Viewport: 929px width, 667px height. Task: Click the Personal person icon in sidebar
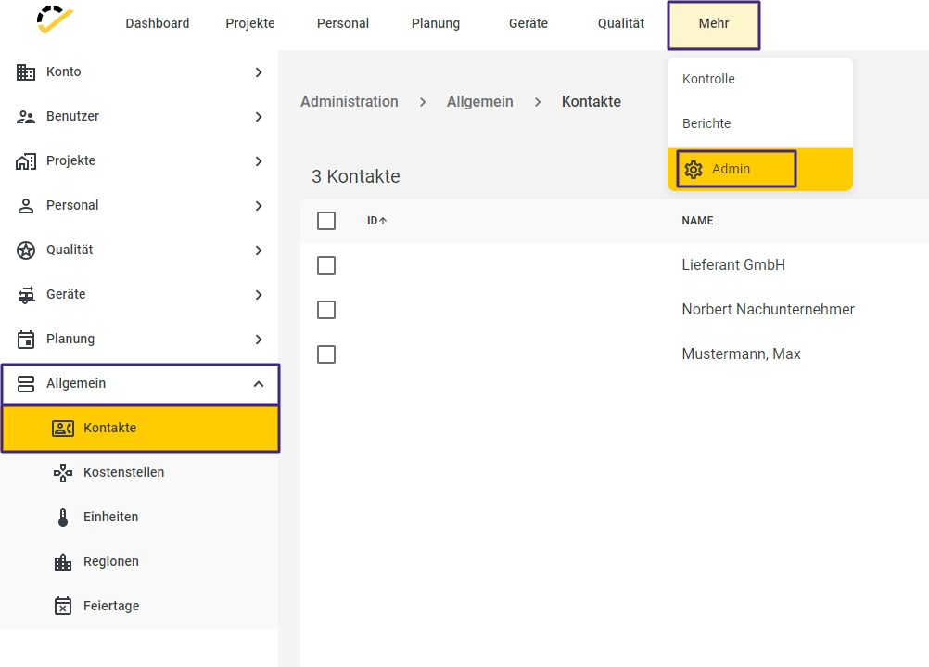(25, 206)
